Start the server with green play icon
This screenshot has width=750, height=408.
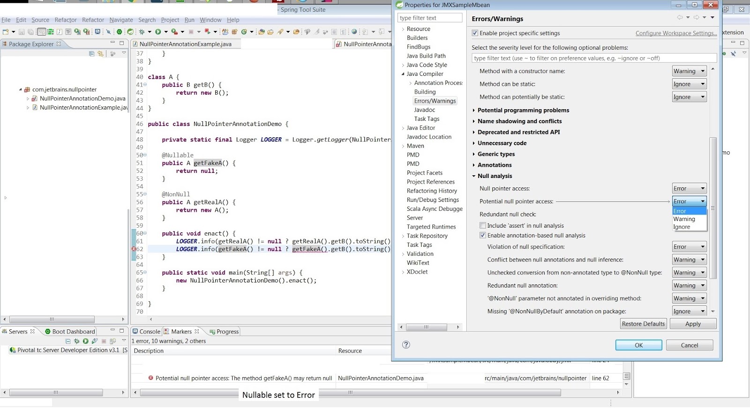pos(86,341)
